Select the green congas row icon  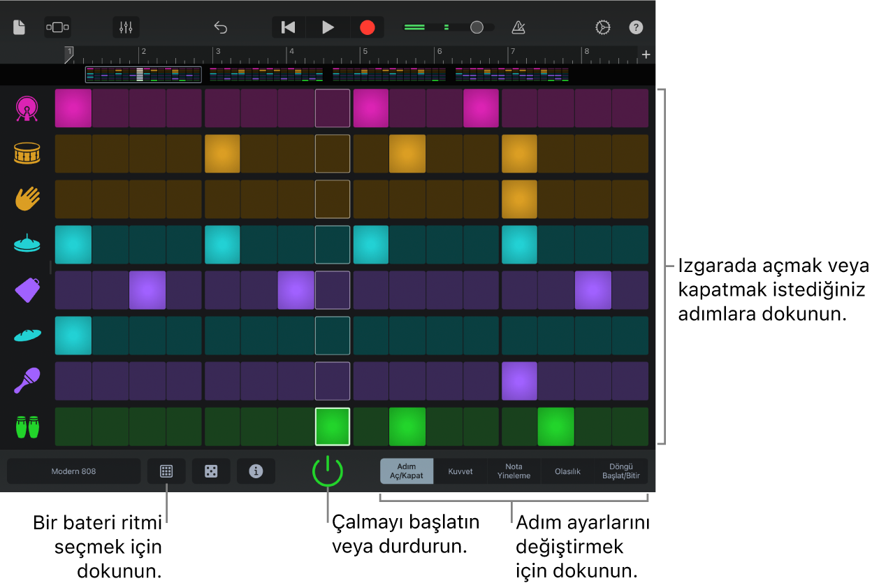click(x=27, y=426)
